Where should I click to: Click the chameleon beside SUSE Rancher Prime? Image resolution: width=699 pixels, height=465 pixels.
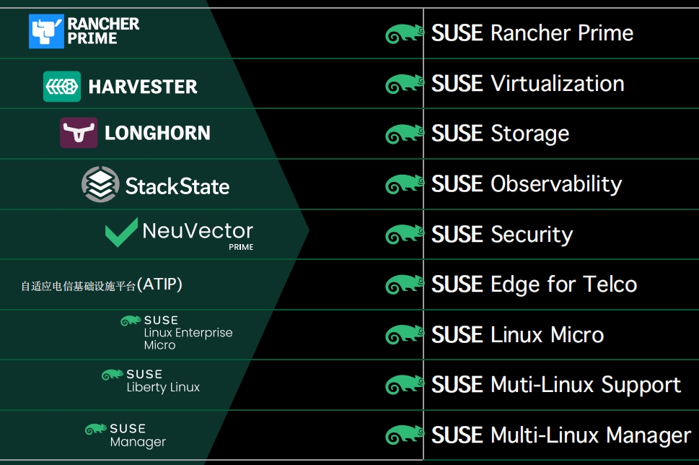click(405, 34)
